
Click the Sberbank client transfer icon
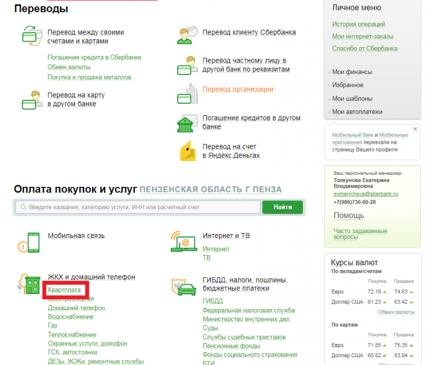pyautogui.click(x=187, y=34)
